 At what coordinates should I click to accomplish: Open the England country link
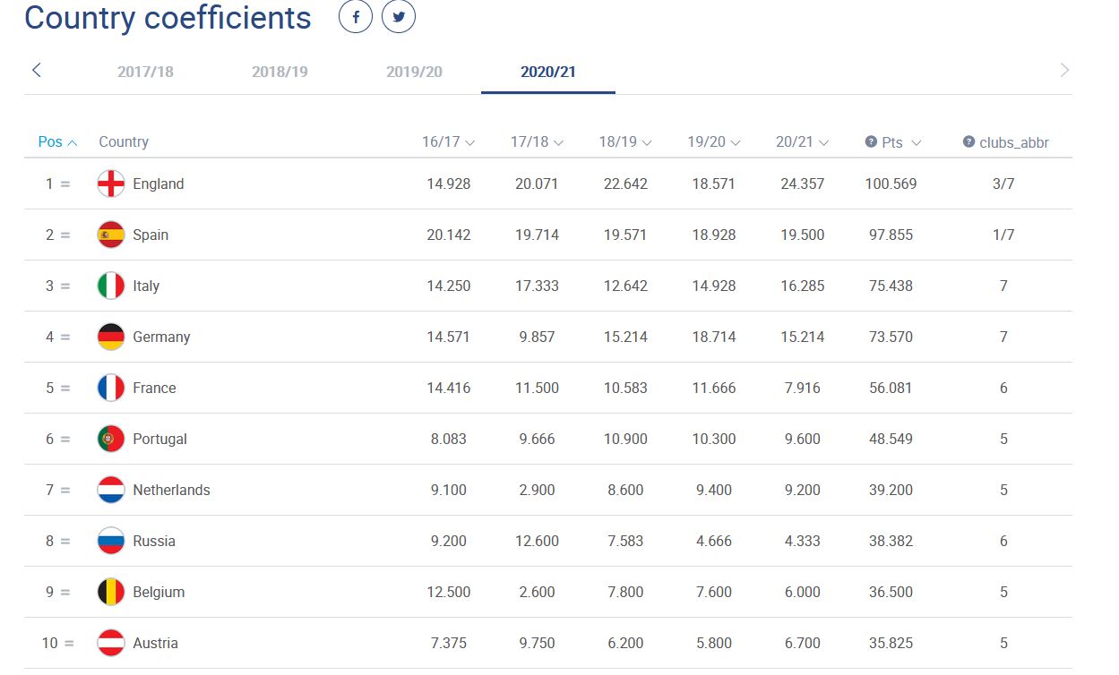[159, 184]
